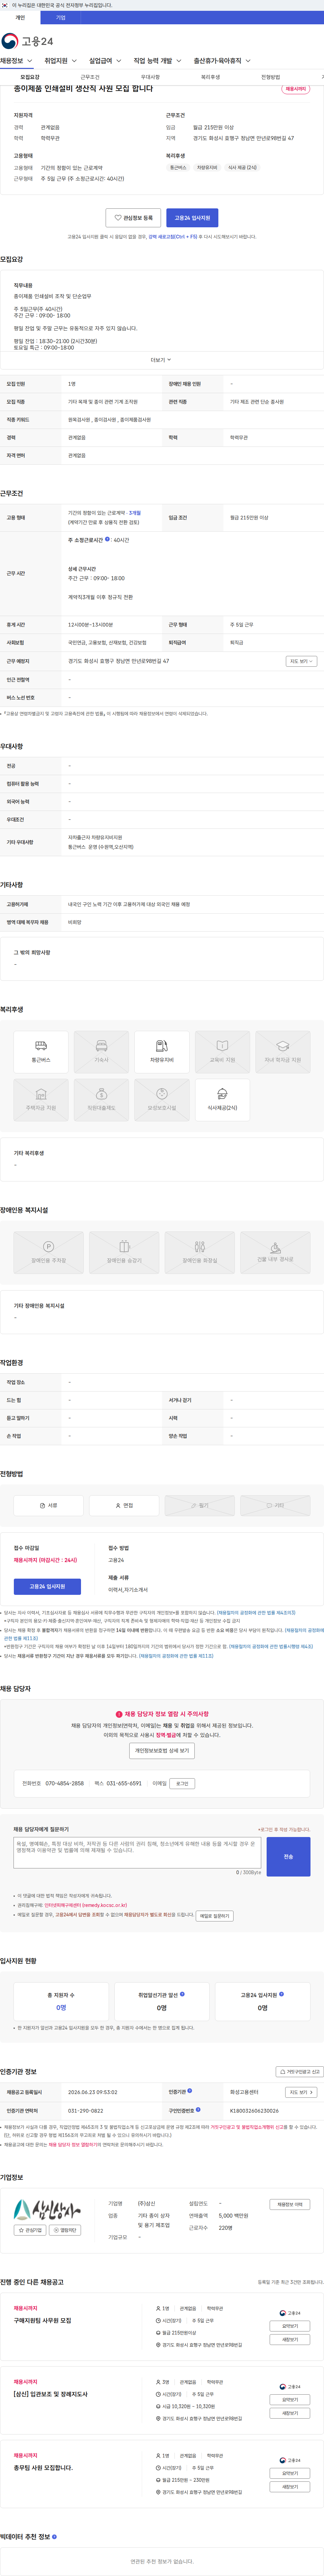
Task: Click the 요양보호시설 benefit icon
Action: [162, 1100]
